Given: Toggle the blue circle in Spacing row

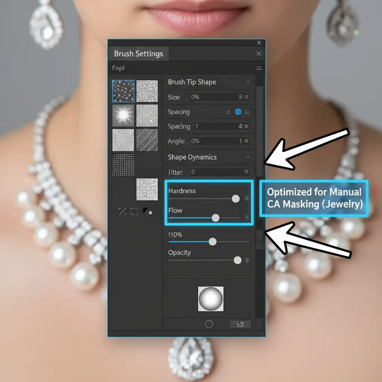Looking at the screenshot, I should pyautogui.click(x=238, y=112).
